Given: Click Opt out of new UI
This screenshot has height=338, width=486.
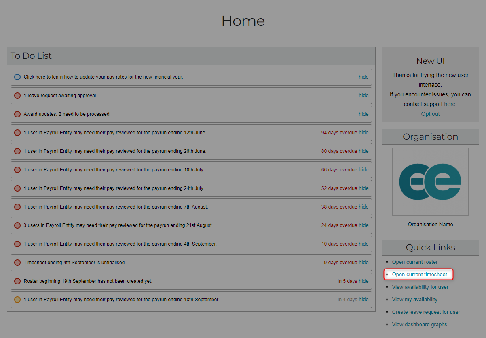Looking at the screenshot, I should coord(430,114).
